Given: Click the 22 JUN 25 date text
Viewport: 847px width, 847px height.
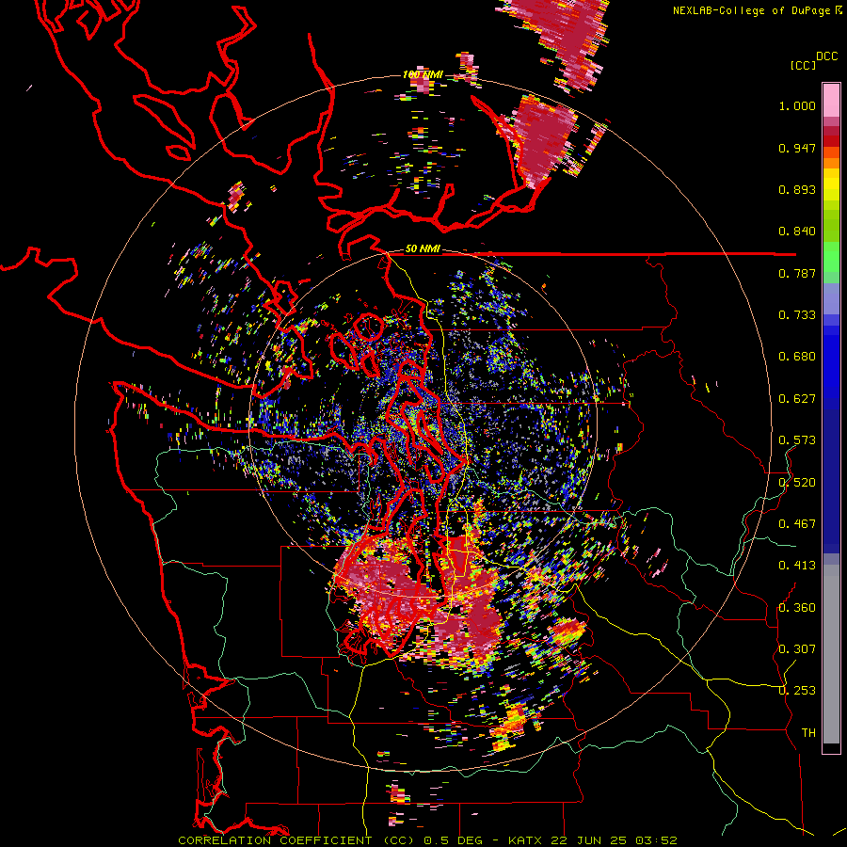Looking at the screenshot, I should point(588,840).
